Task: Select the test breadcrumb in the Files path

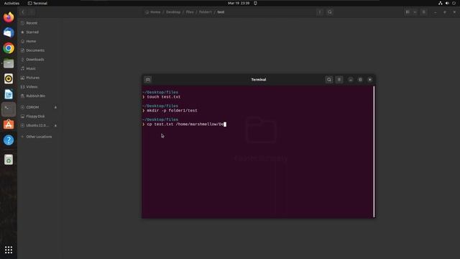Action: pyautogui.click(x=221, y=12)
